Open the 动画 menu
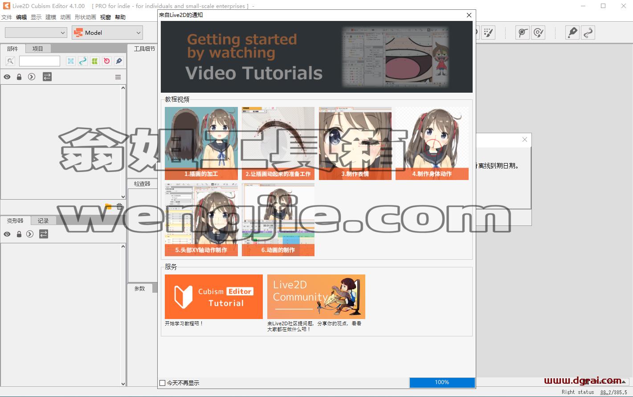 pyautogui.click(x=65, y=17)
